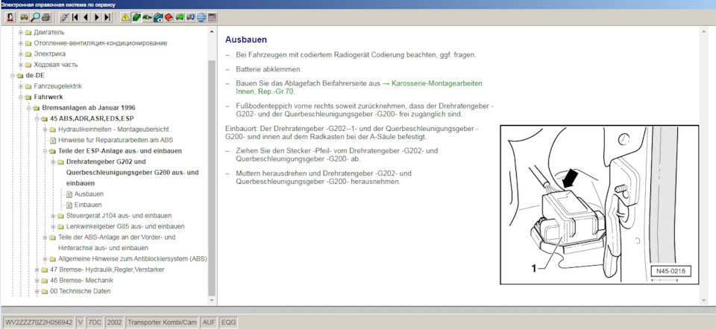Select Drehratengeber G202 und Querbeschleunigungsgeber entry

click(x=133, y=172)
